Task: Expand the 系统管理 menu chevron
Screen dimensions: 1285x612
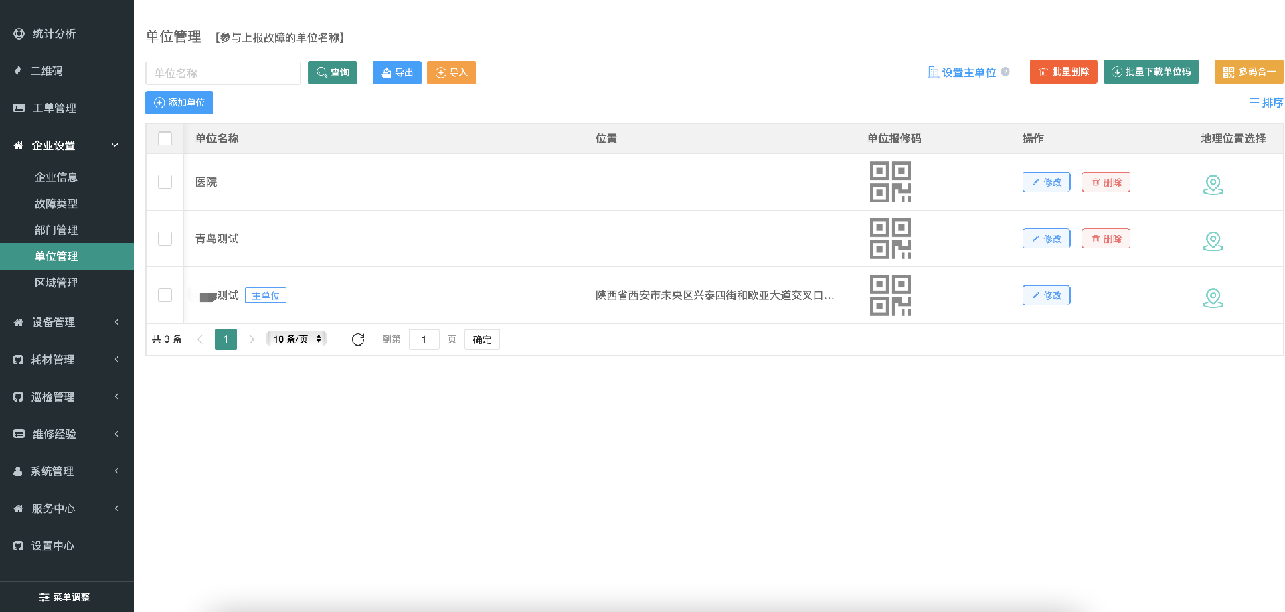Action: point(116,471)
